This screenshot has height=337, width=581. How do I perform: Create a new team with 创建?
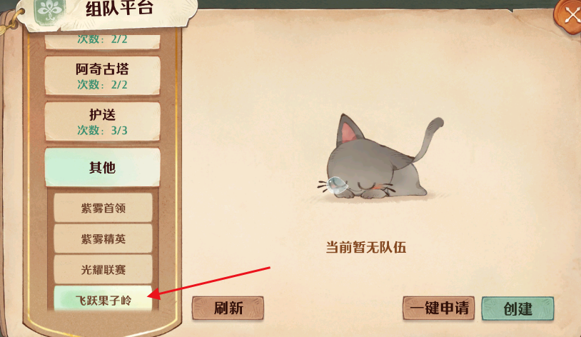(x=517, y=308)
